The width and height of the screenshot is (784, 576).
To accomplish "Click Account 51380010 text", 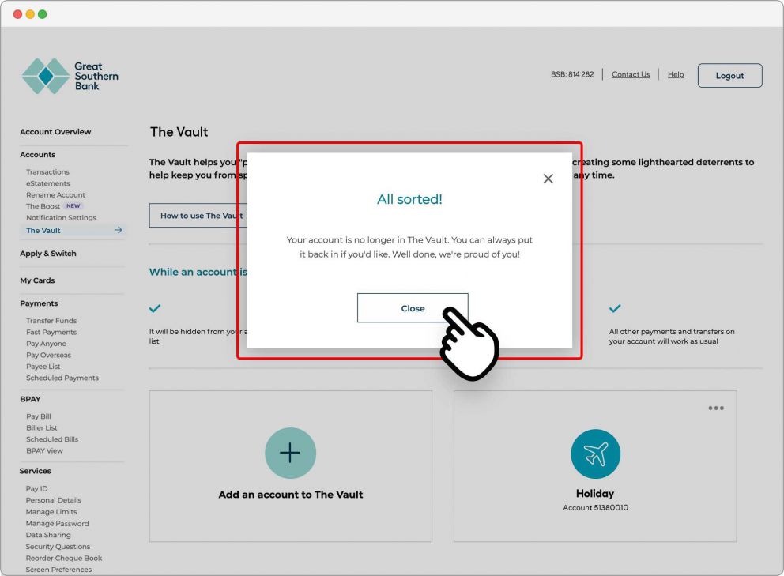I will tap(595, 507).
